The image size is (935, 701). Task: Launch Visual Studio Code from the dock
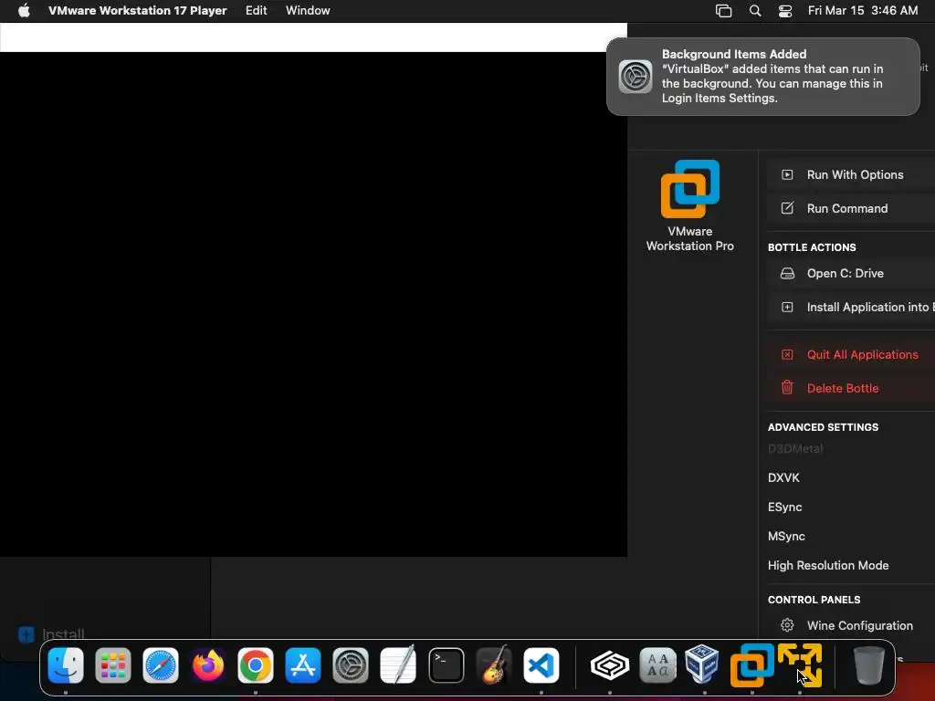(x=541, y=665)
